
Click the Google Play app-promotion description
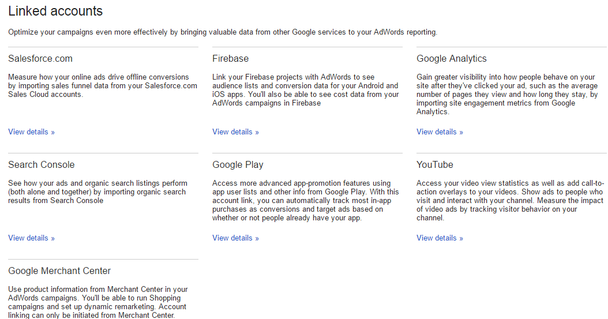pyautogui.click(x=306, y=200)
